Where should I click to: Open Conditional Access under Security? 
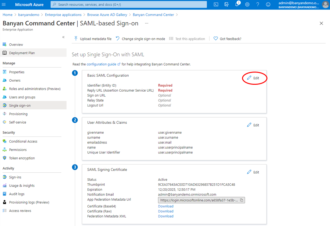(x=23, y=142)
